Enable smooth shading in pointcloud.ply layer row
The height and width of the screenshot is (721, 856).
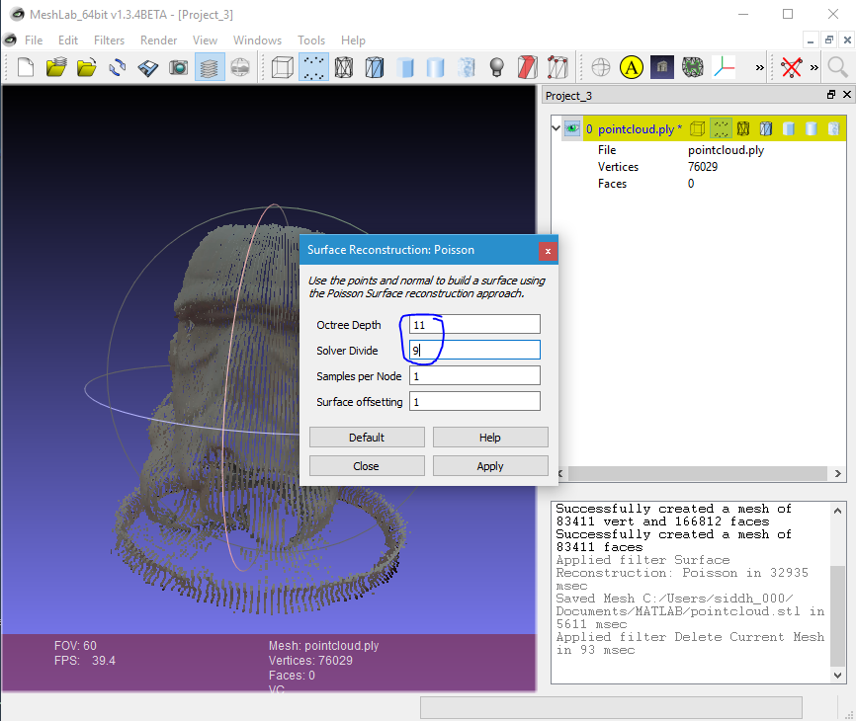pyautogui.click(x=833, y=128)
